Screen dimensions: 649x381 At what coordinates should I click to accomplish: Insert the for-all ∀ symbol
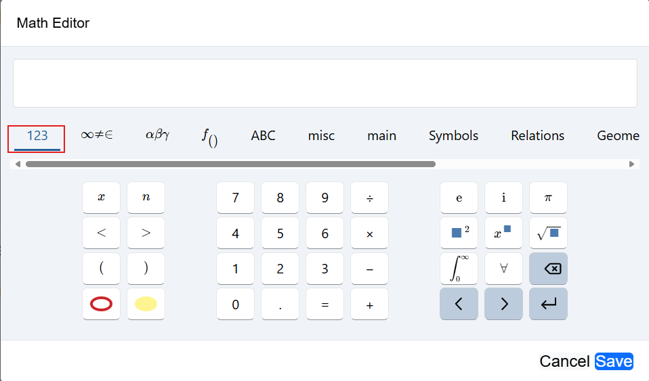[x=503, y=269]
